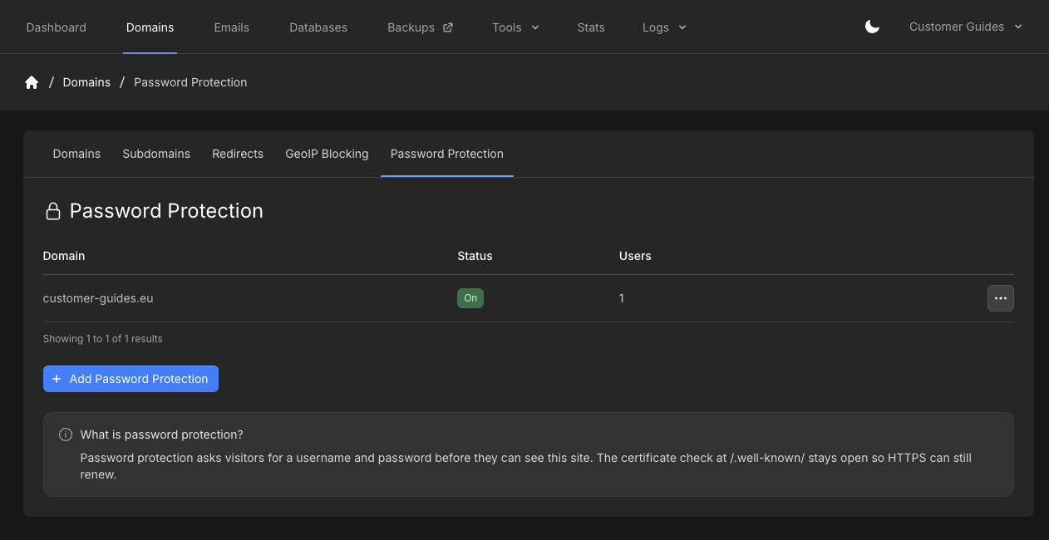Open the Emails section
This screenshot has width=1049, height=540.
pos(232,27)
